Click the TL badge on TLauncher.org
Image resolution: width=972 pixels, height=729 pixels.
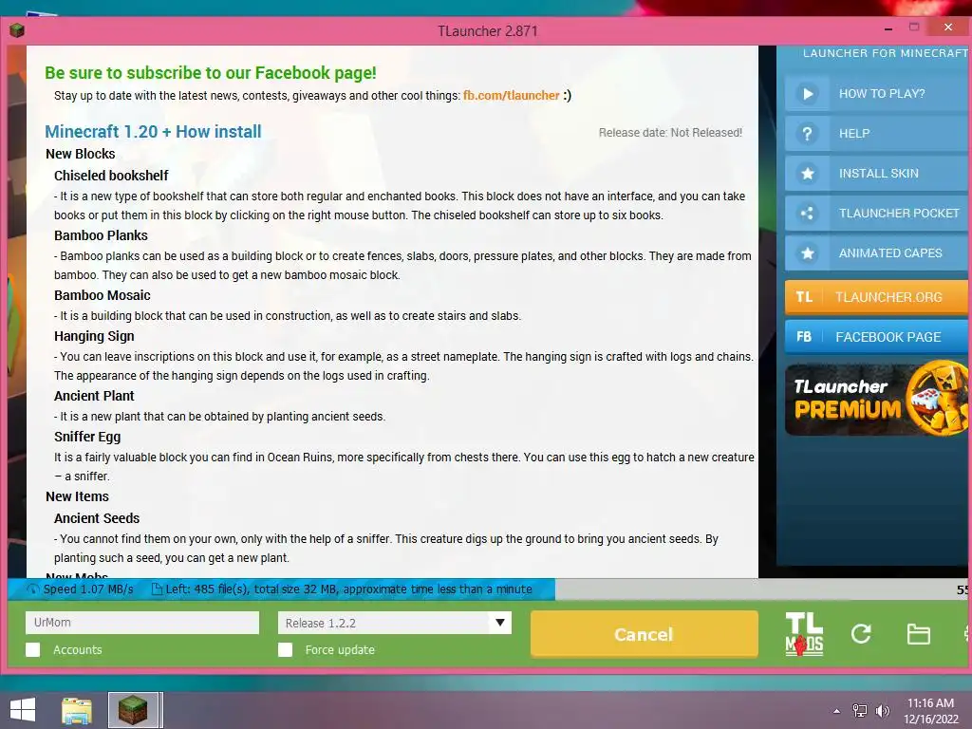(x=804, y=297)
